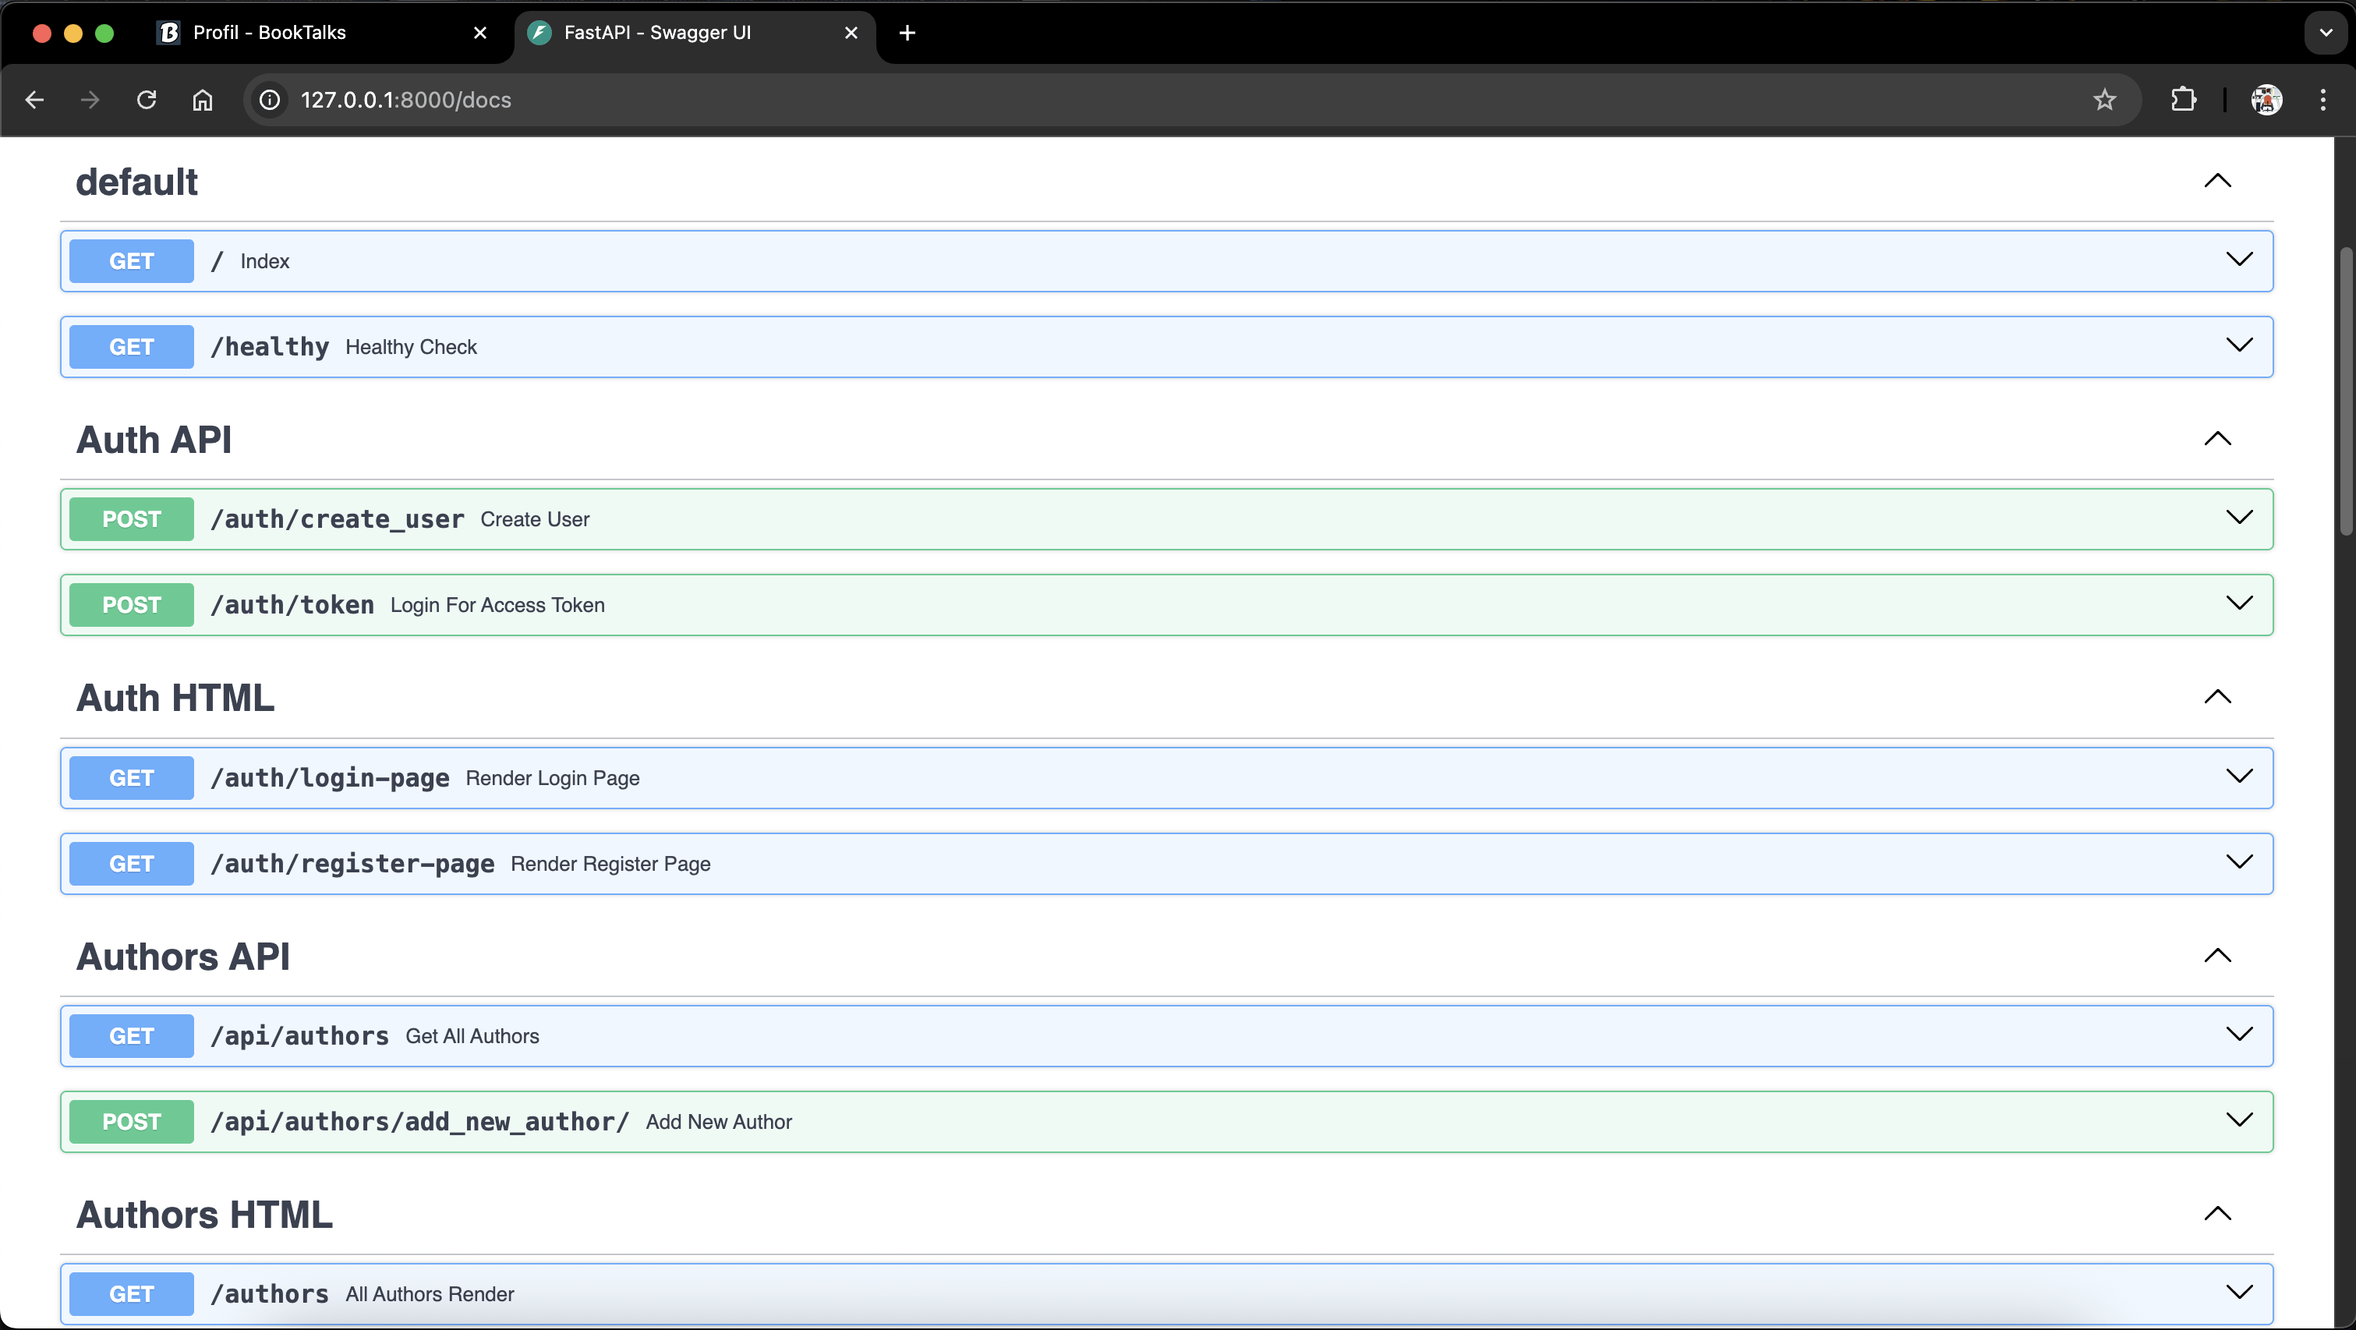Screen dimensions: 2356x1330
Task: Bookmark this page with star icon
Action: (x=2104, y=100)
